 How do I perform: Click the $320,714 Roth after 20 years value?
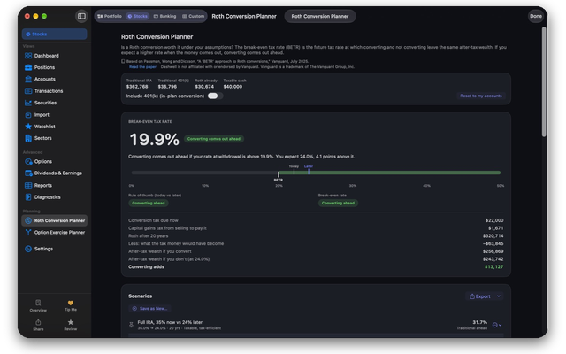(x=493, y=236)
